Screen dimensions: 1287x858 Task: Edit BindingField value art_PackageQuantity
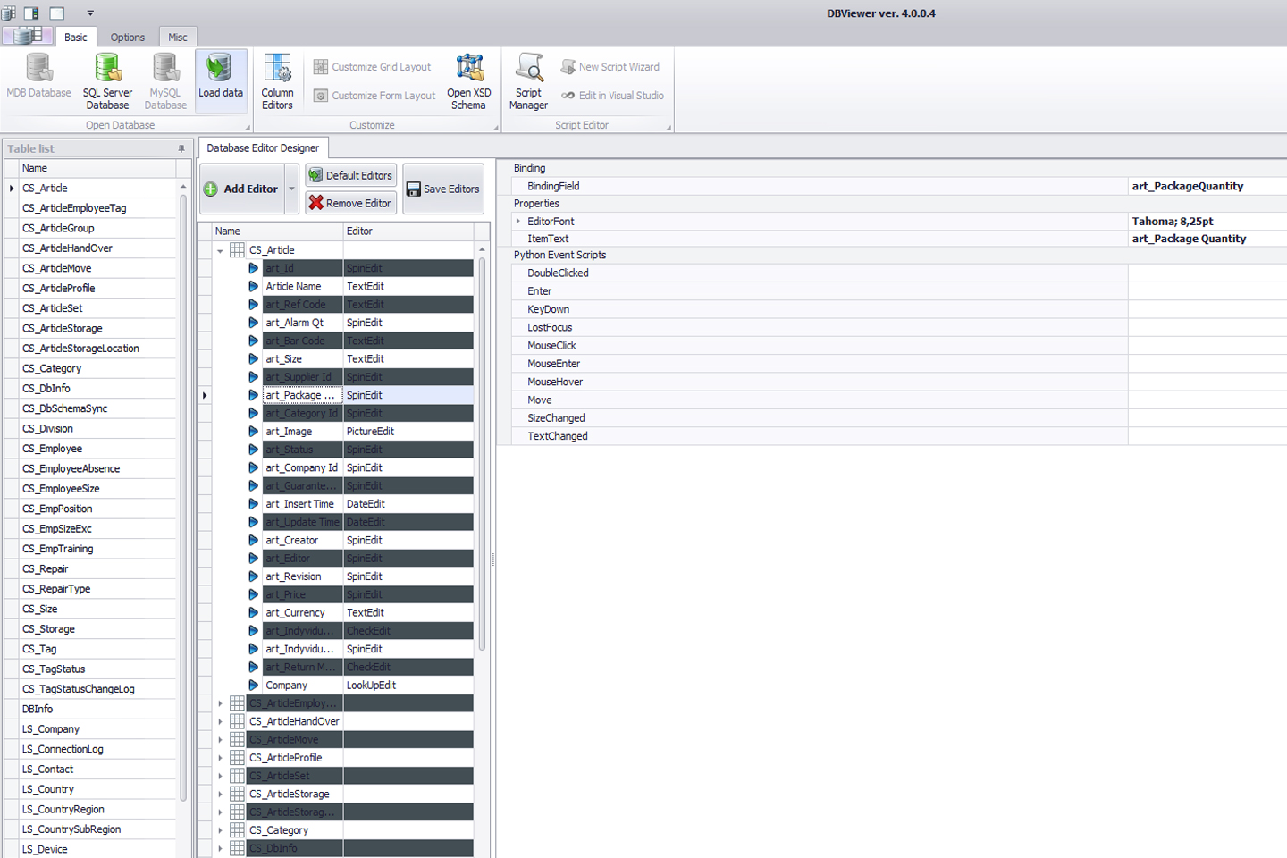pyautogui.click(x=1207, y=186)
